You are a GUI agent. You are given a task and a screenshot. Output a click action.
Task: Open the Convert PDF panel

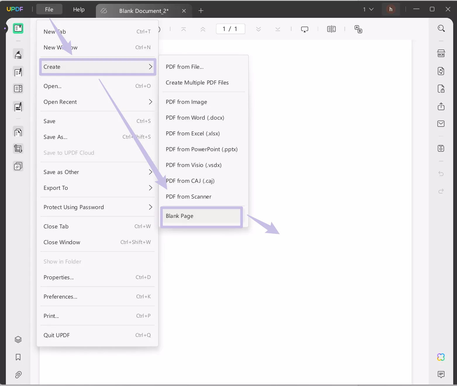[441, 71]
